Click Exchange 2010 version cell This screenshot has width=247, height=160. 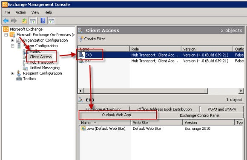click(x=197, y=129)
